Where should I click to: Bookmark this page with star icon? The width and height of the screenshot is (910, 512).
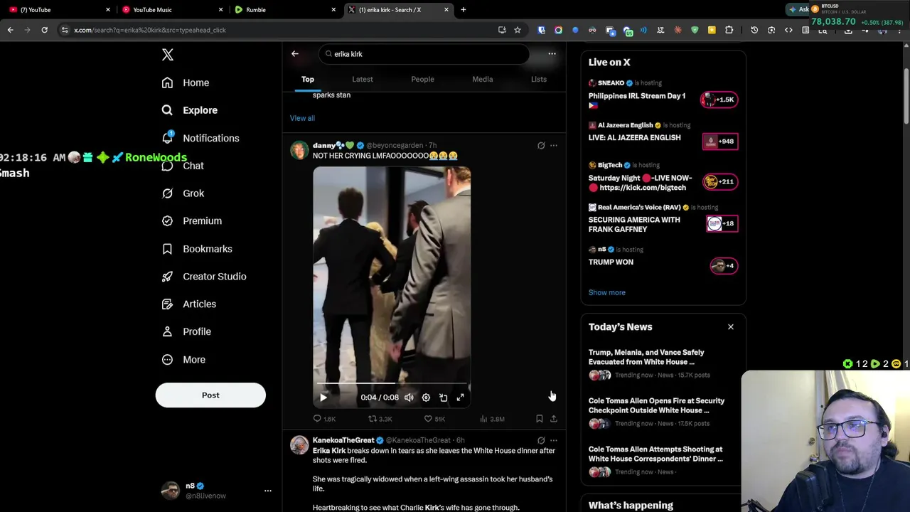pos(518,30)
